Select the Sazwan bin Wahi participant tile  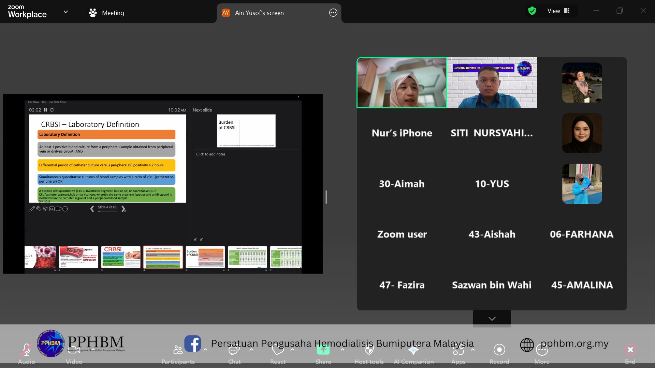(492, 285)
